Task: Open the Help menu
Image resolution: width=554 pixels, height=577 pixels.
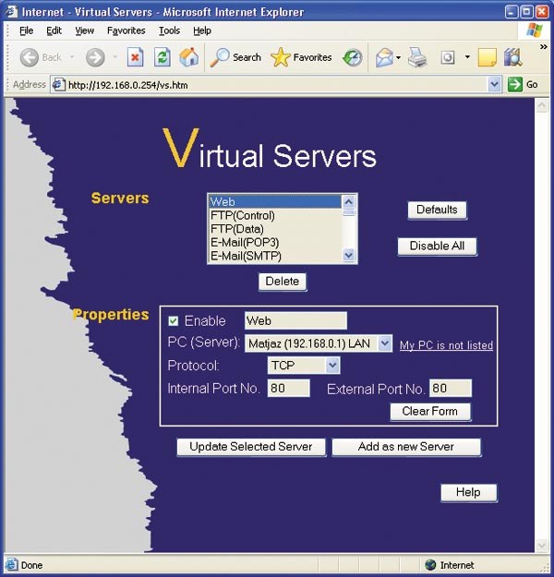Action: pos(202,30)
